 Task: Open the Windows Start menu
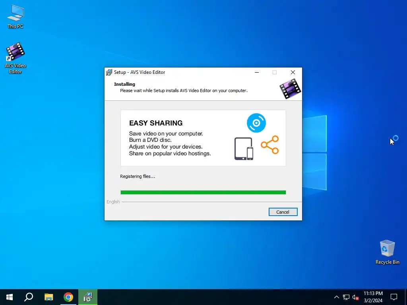[10, 297]
